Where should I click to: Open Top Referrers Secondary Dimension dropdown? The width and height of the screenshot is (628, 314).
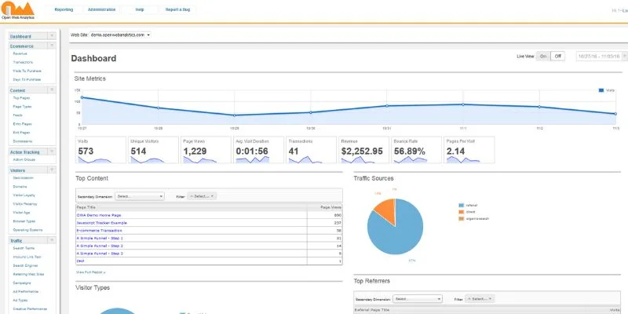coord(418,299)
